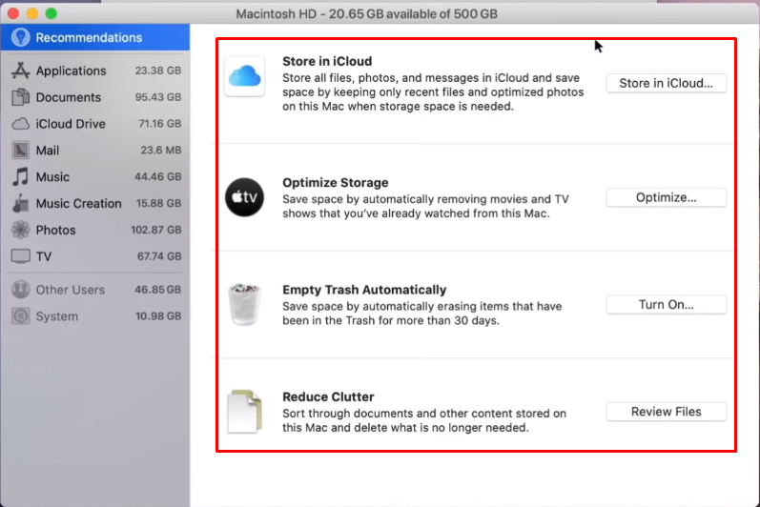Image resolution: width=760 pixels, height=507 pixels.
Task: Click the Music note sidebar icon
Action: click(20, 177)
